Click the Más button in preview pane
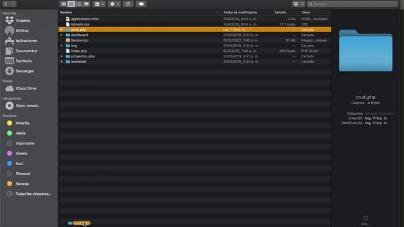Viewport: 404px width, 227px height. 365,221
